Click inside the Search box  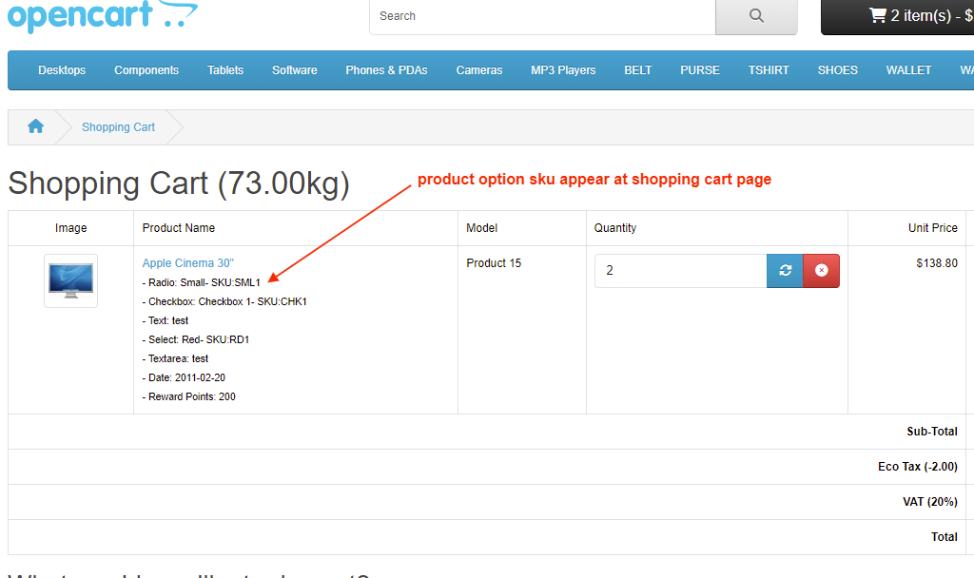pos(533,16)
